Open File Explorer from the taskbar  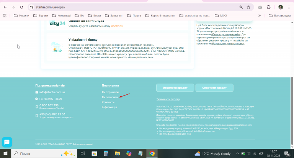pos(118,153)
